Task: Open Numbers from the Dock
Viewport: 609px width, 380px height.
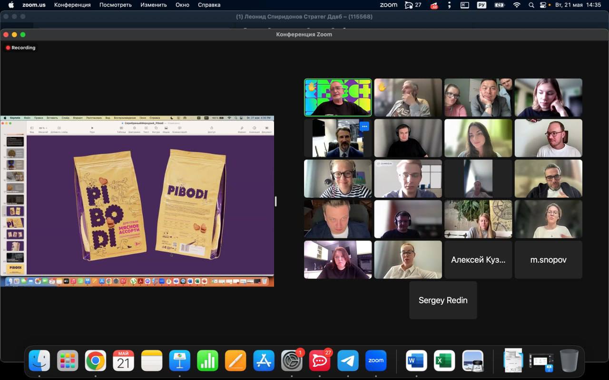Action: coord(207,361)
